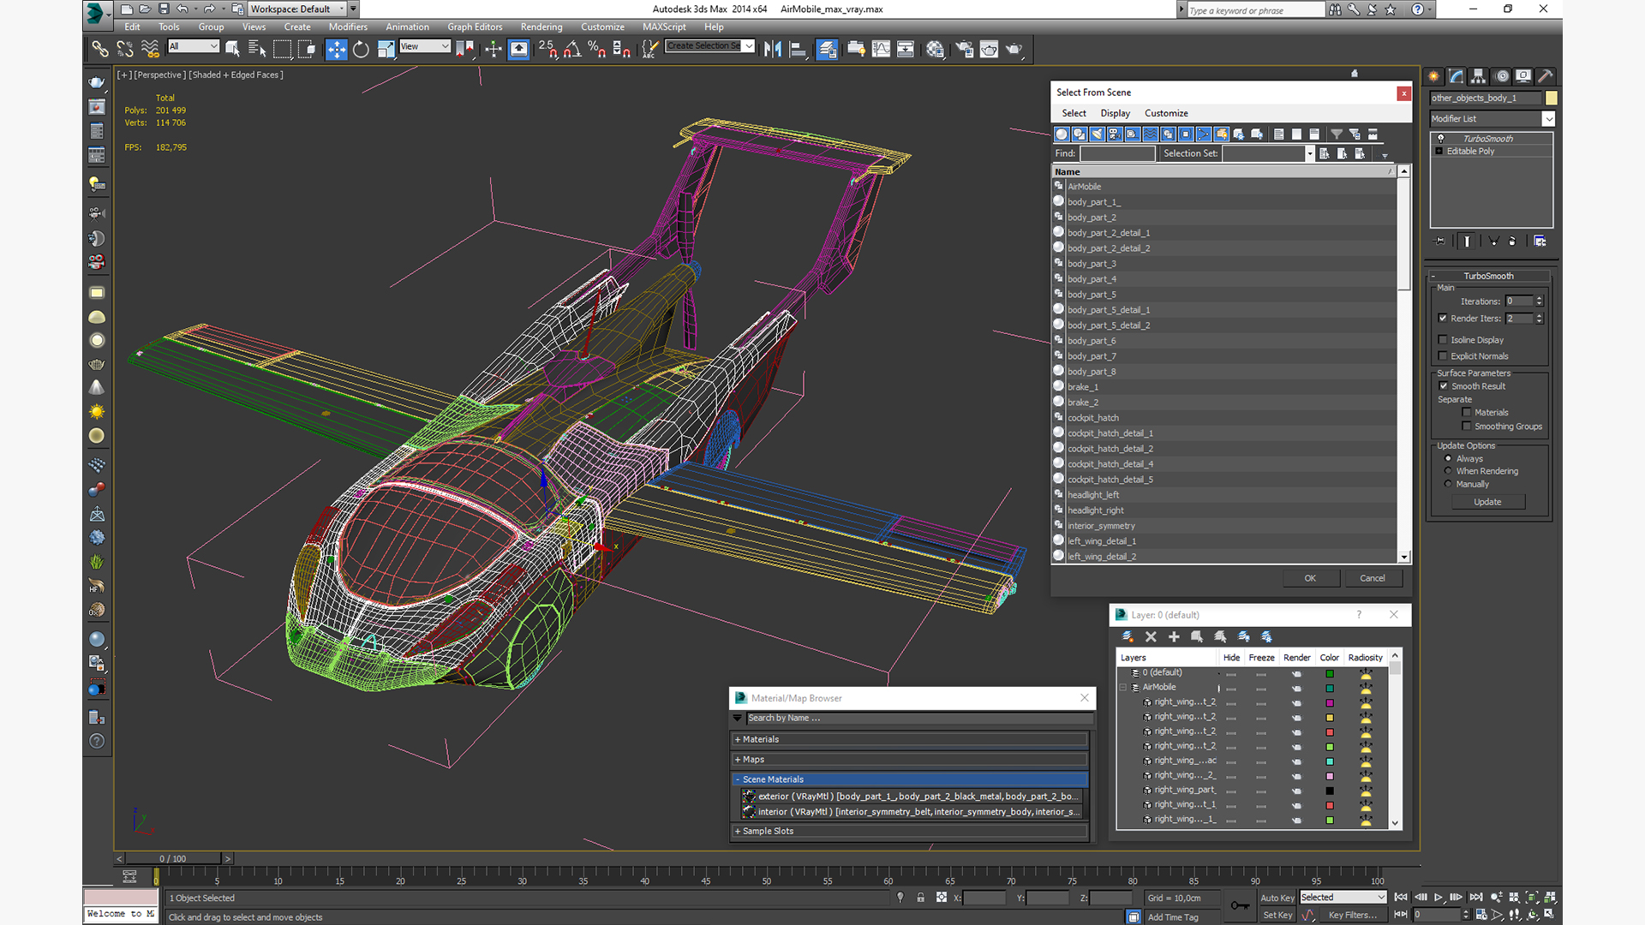Open Modifiers menu in menu bar

(x=348, y=26)
